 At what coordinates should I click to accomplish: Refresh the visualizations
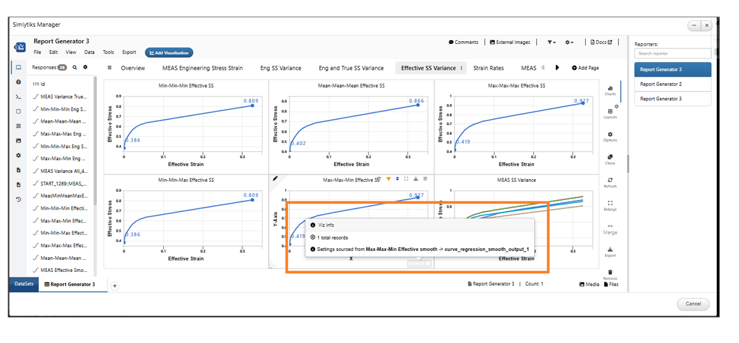click(610, 182)
